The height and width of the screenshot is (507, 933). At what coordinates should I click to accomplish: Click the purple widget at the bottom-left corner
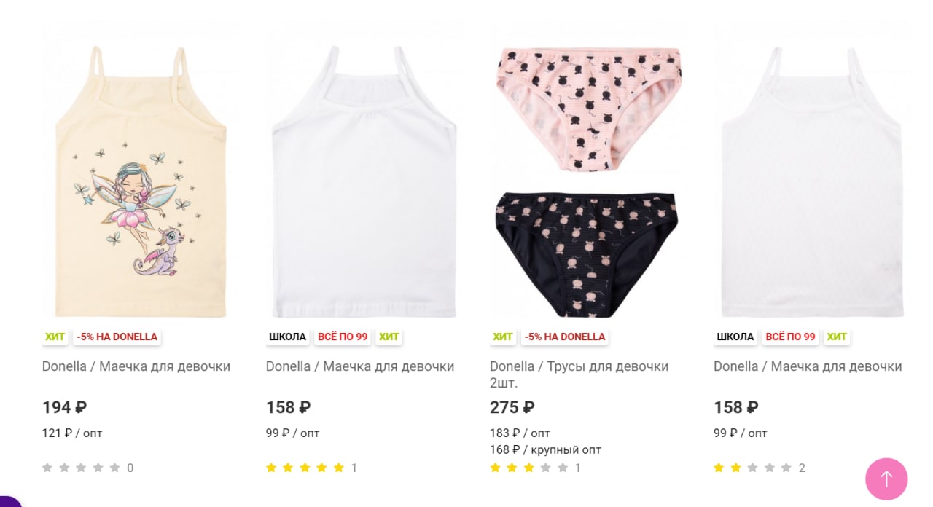click(x=9, y=501)
